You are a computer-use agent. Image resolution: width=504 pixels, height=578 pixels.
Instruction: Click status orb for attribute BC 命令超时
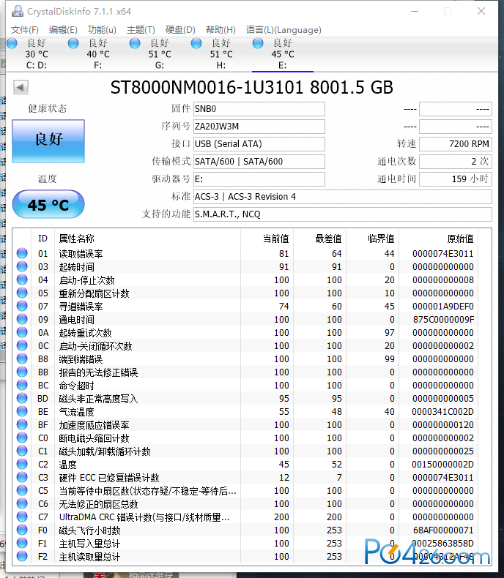[22, 385]
